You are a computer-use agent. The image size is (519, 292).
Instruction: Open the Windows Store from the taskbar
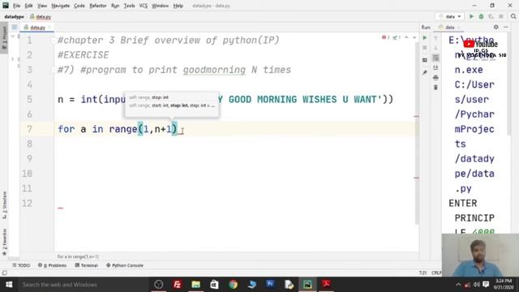[x=214, y=285]
